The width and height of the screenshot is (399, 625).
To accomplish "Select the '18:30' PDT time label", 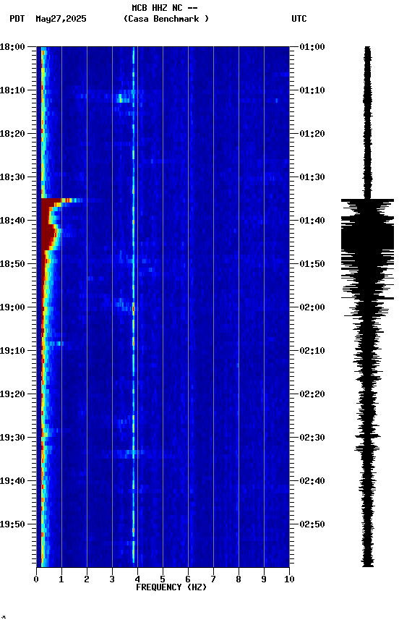I will pos(12,177).
